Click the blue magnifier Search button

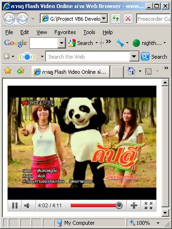(145, 56)
